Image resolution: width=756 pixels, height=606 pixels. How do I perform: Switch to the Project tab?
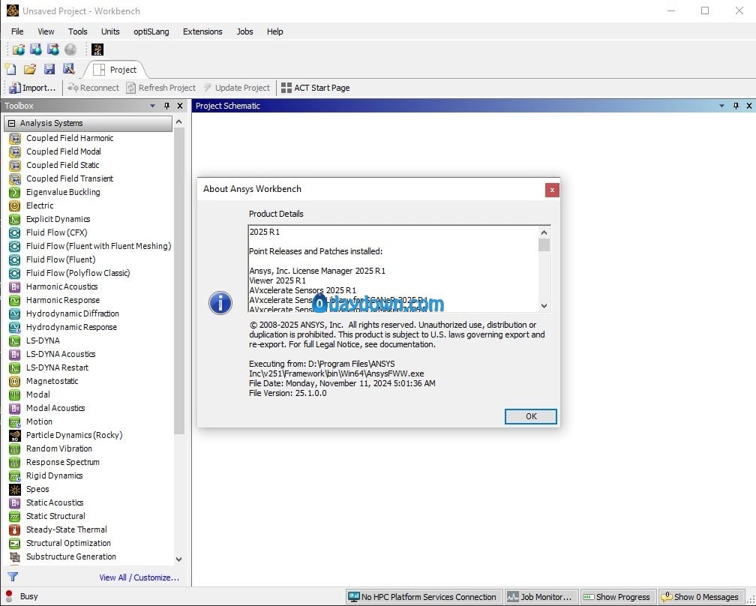pos(115,70)
